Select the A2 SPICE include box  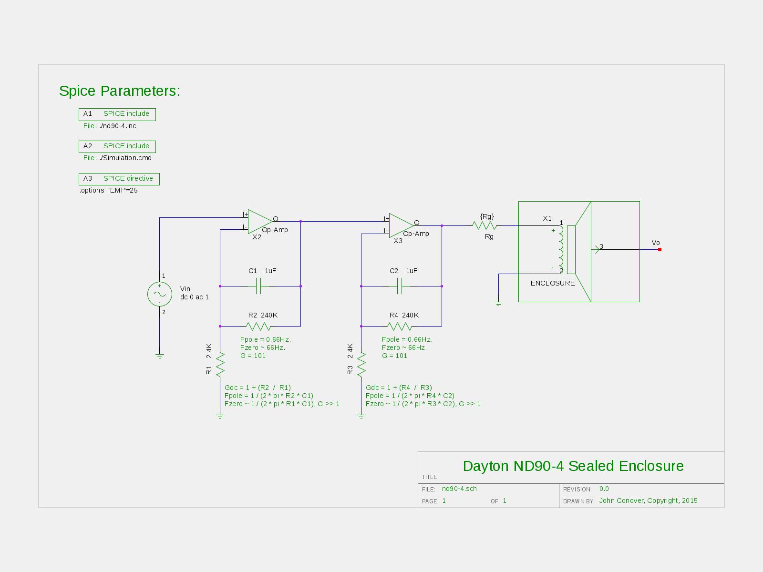(117, 146)
